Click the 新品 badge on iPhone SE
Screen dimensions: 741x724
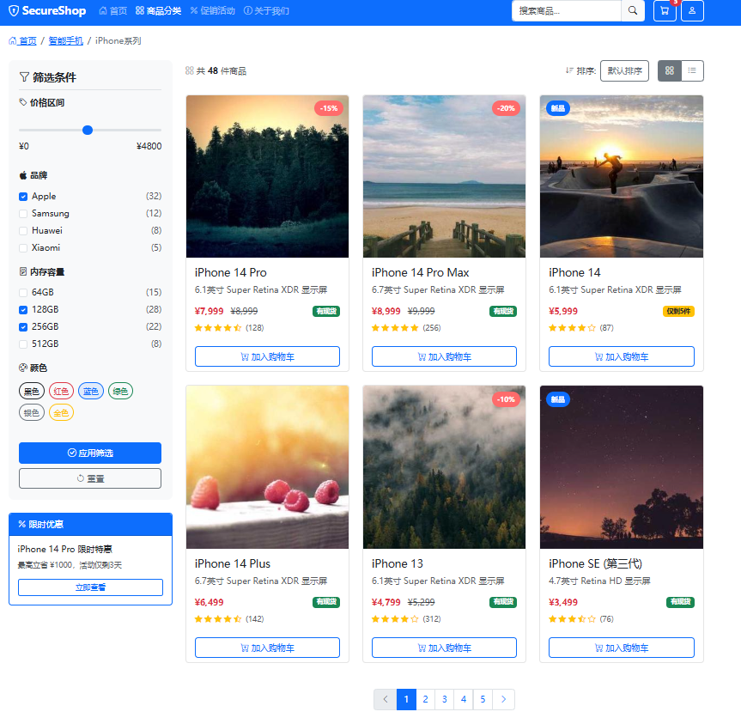(x=557, y=399)
